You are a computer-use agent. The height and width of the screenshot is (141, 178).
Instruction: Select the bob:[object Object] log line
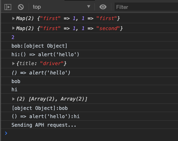tap(39, 46)
